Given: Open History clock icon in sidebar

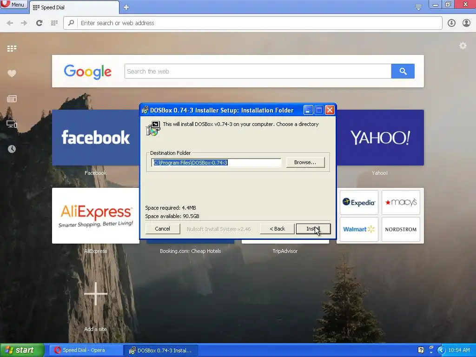Looking at the screenshot, I should point(12,149).
